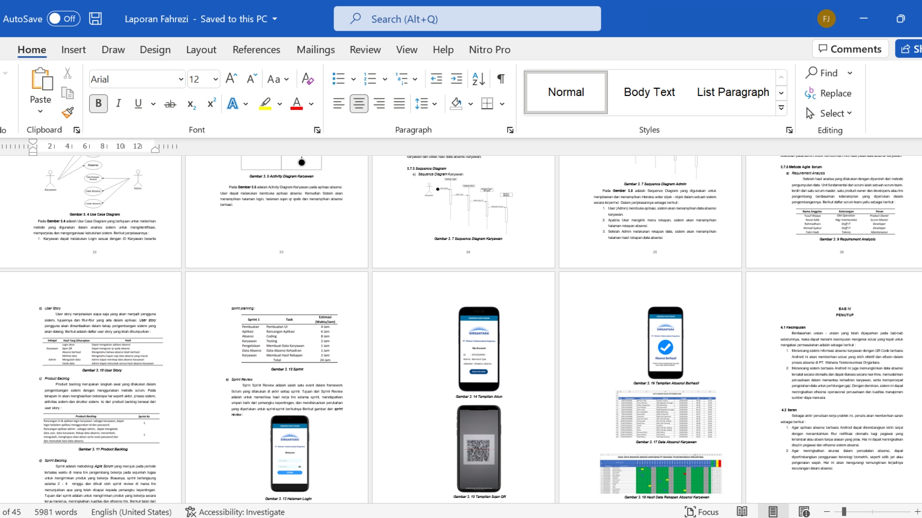The width and height of the screenshot is (922, 518).
Task: Switch to the References tab
Action: 256,49
